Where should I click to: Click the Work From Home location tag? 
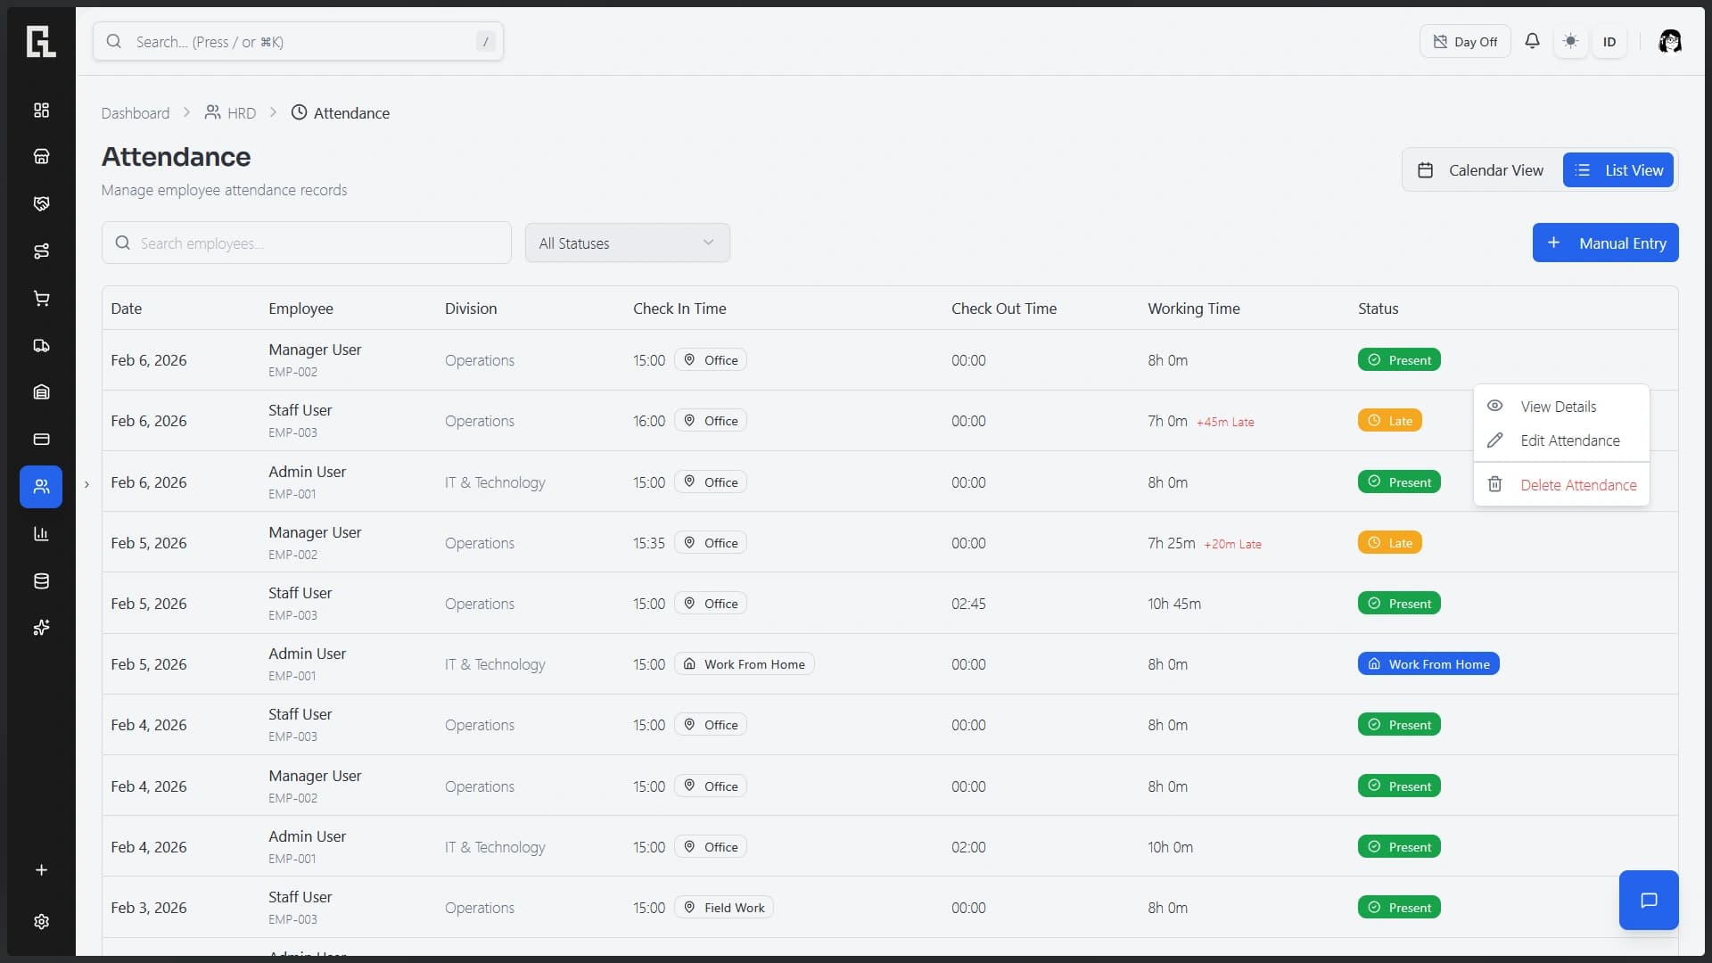click(744, 664)
